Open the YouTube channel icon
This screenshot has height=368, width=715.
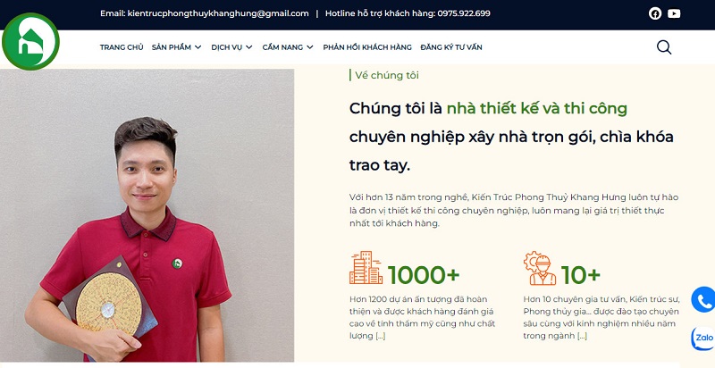(x=674, y=13)
